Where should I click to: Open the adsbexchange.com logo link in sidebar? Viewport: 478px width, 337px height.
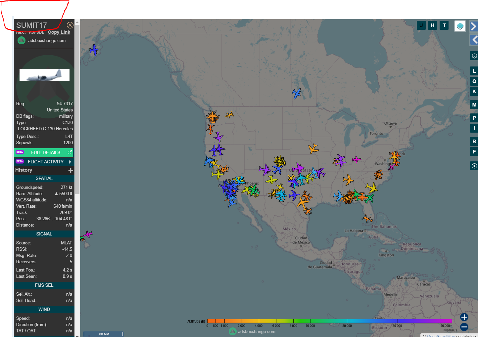coord(41,40)
